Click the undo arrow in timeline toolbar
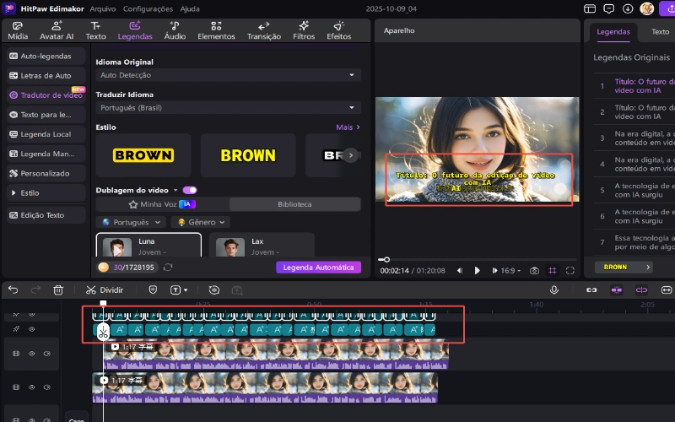Image resolution: width=675 pixels, height=422 pixels. click(x=13, y=289)
